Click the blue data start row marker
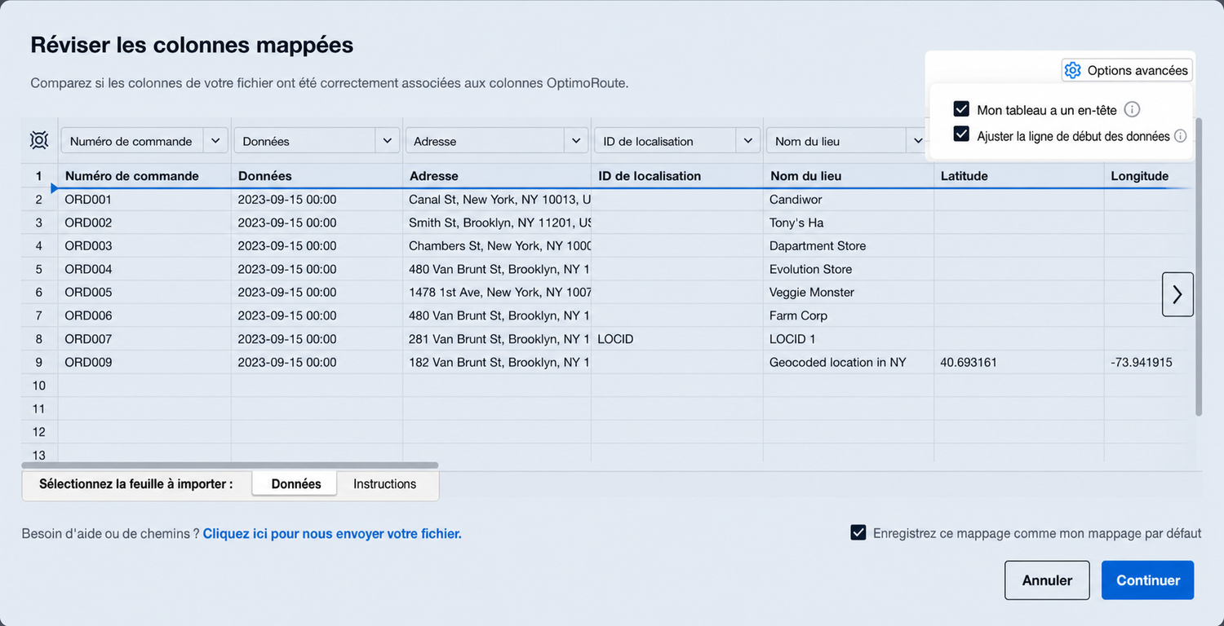Screen dimensions: 1224x626 pyautogui.click(x=54, y=188)
